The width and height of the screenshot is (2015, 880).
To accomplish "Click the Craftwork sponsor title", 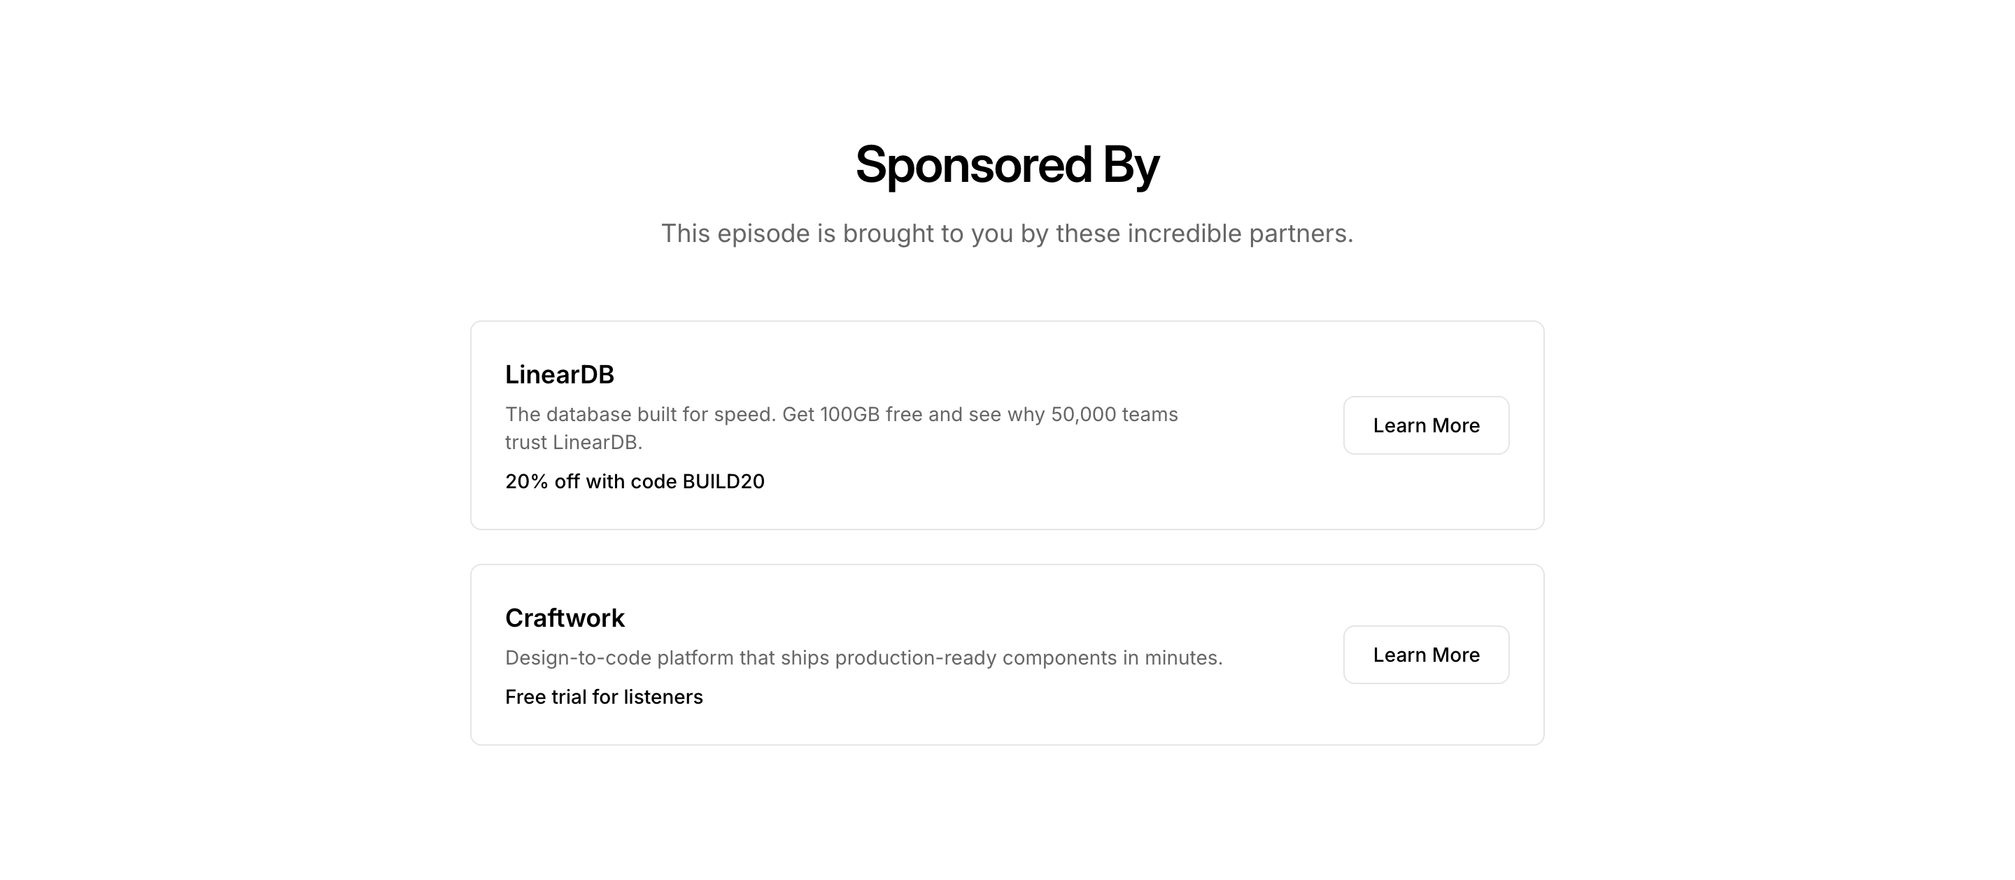I will pos(564,618).
